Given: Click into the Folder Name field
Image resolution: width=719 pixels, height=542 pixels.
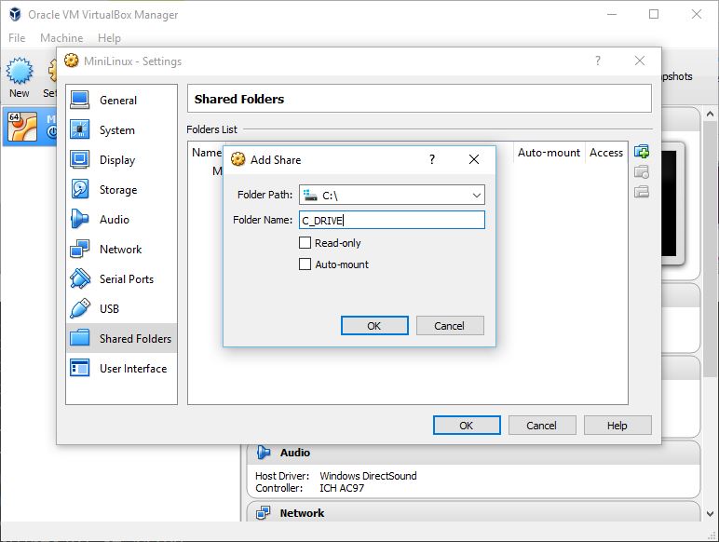Looking at the screenshot, I should (x=391, y=220).
